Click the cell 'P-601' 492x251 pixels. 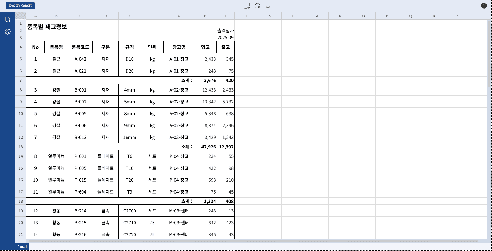pyautogui.click(x=81, y=156)
